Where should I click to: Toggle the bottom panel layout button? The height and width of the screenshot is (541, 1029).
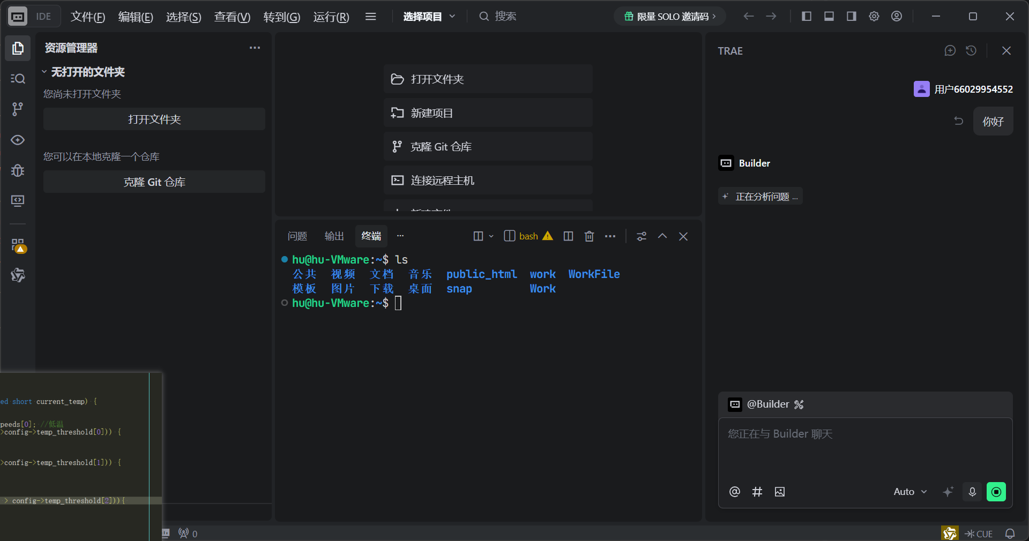(829, 17)
